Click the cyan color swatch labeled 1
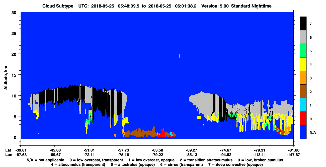Image resolution: width=326 pixels, height=167 pixels. (303, 105)
